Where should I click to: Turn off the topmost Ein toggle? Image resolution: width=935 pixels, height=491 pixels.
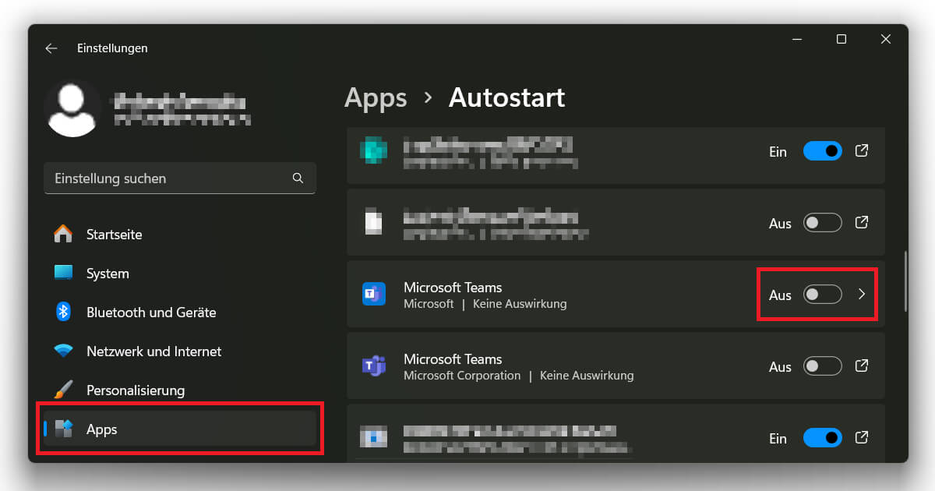pyautogui.click(x=823, y=150)
